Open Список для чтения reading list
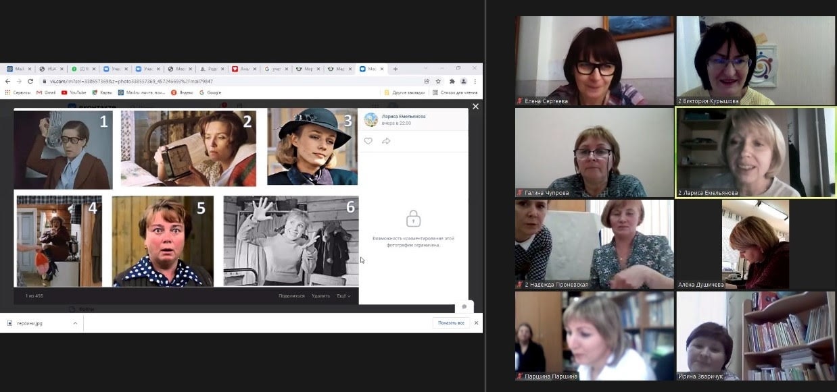The width and height of the screenshot is (837, 392). 455,92
